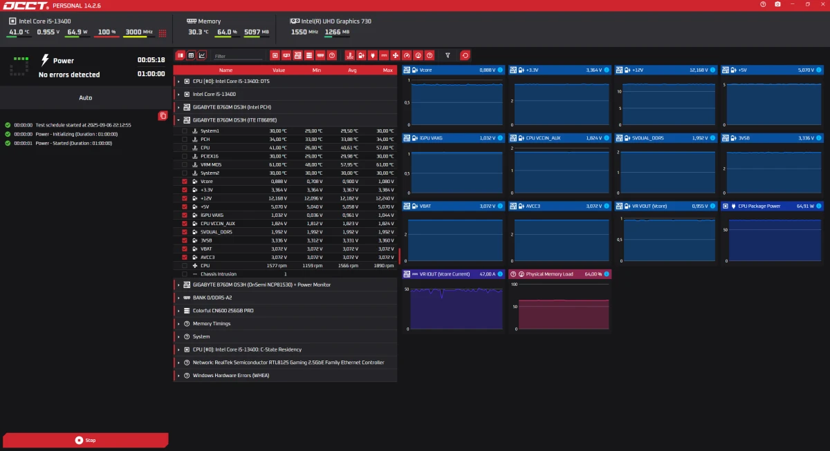Screen dimensions: 830x451
Task: Expand Colorful CN600 256GB PRO group
Action: tap(178, 311)
